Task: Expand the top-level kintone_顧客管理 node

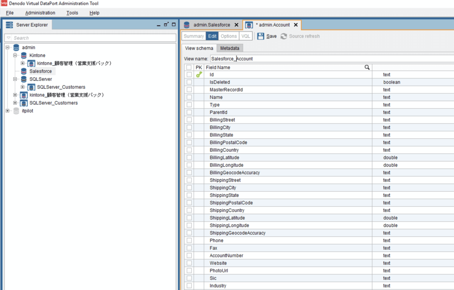Action: (15, 95)
